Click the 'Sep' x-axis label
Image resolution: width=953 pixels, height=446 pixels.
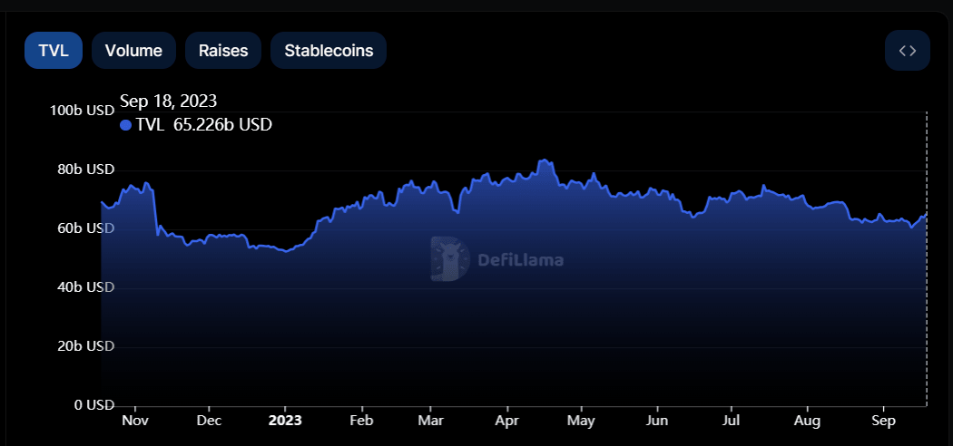(883, 421)
